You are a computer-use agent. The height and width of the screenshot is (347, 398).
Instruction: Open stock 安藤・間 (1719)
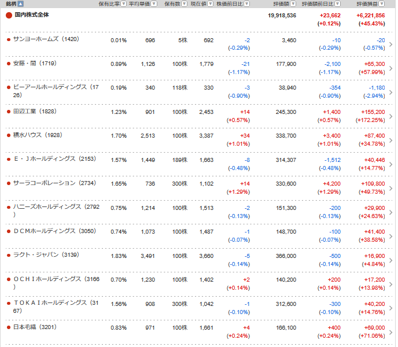[x=35, y=63]
